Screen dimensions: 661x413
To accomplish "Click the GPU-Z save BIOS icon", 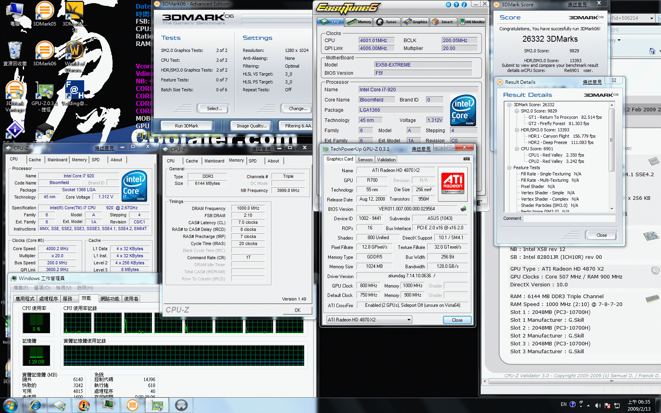I will [463, 209].
